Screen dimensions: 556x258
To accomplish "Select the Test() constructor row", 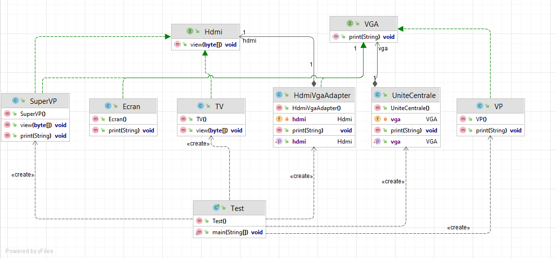I will point(229,221).
